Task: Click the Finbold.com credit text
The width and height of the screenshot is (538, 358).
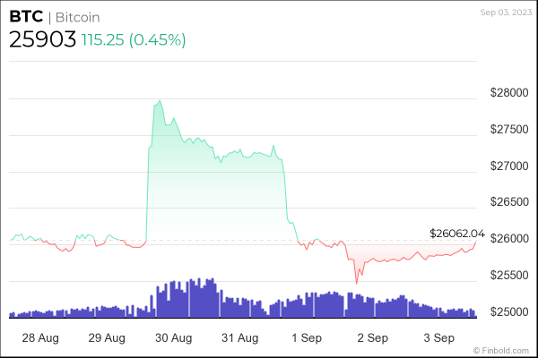Action: [x=501, y=351]
